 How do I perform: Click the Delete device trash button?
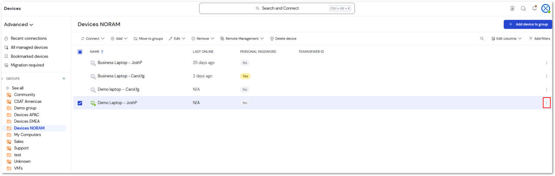pyautogui.click(x=283, y=39)
